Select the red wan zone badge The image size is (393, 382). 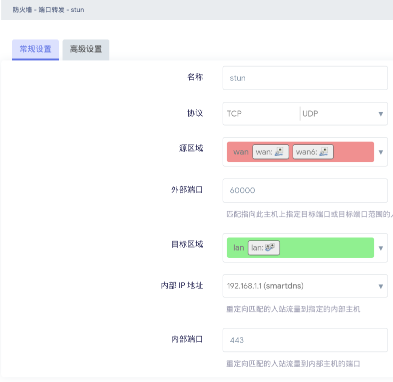[240, 151]
